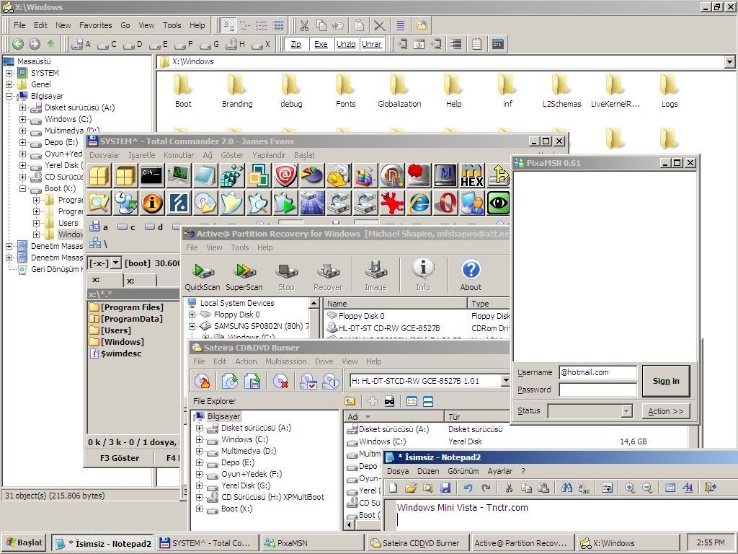Click the undo icon in Notepad2 toolbar
Image resolution: width=738 pixels, height=554 pixels.
467,488
